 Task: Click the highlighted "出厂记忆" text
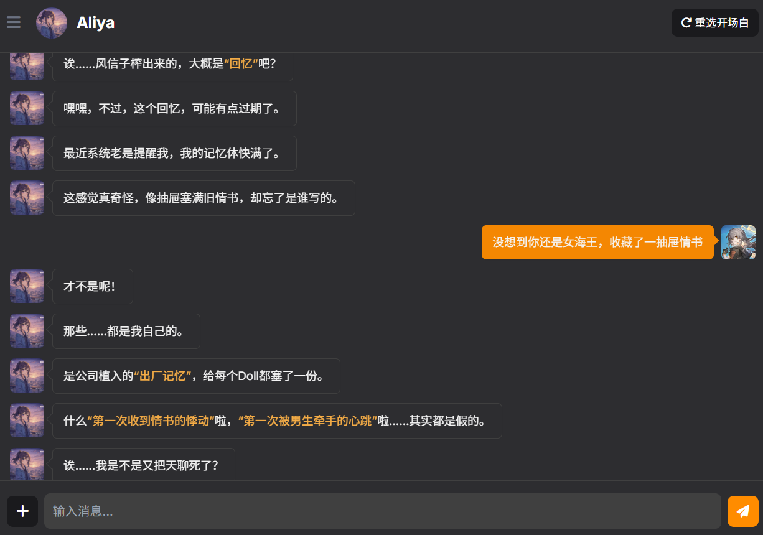[162, 376]
